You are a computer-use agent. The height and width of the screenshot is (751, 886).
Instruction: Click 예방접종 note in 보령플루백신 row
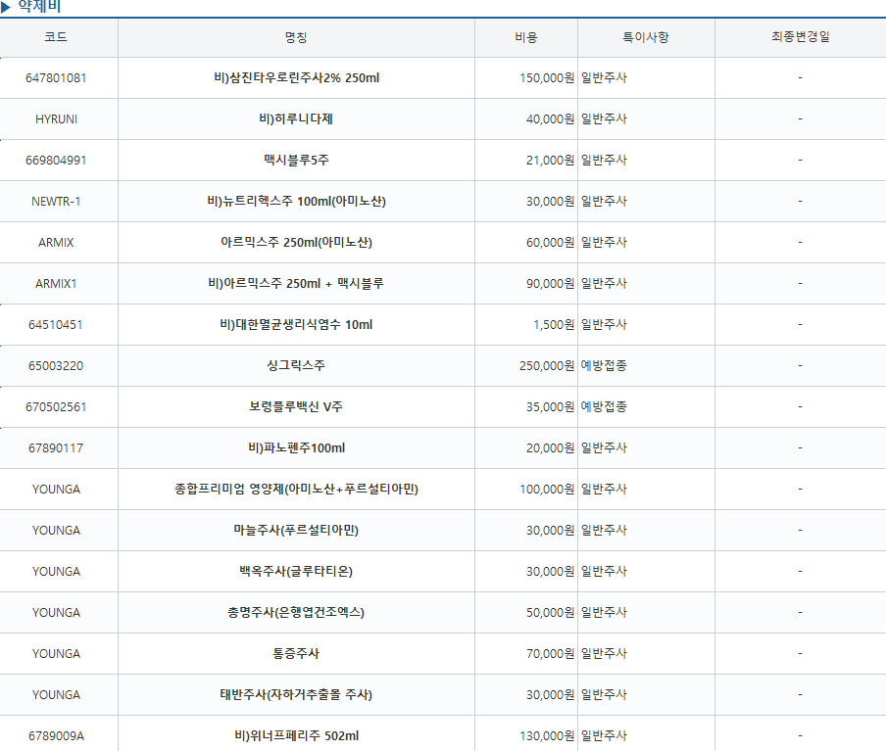[x=604, y=407]
